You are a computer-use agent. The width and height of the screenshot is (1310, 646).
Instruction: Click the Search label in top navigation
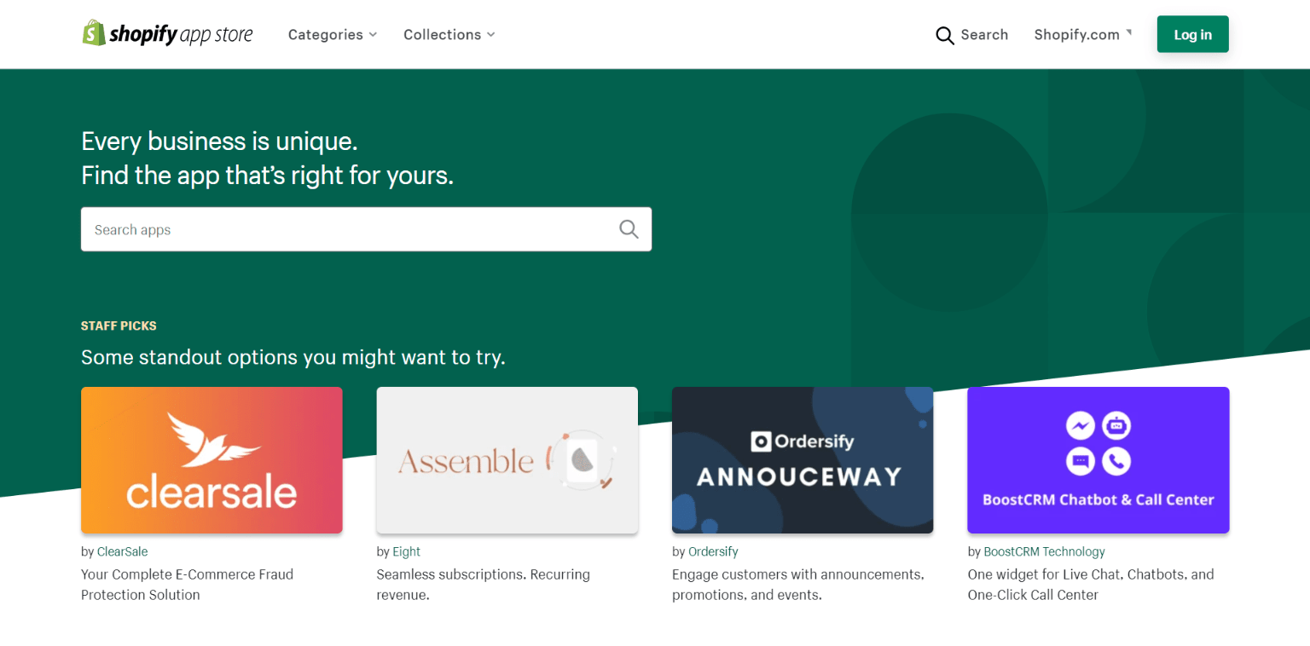984,35
